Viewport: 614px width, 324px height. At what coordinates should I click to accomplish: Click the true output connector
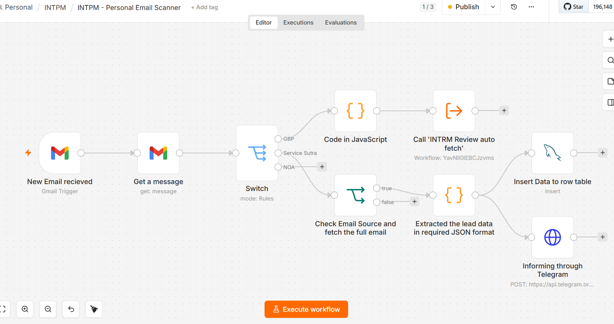377,188
